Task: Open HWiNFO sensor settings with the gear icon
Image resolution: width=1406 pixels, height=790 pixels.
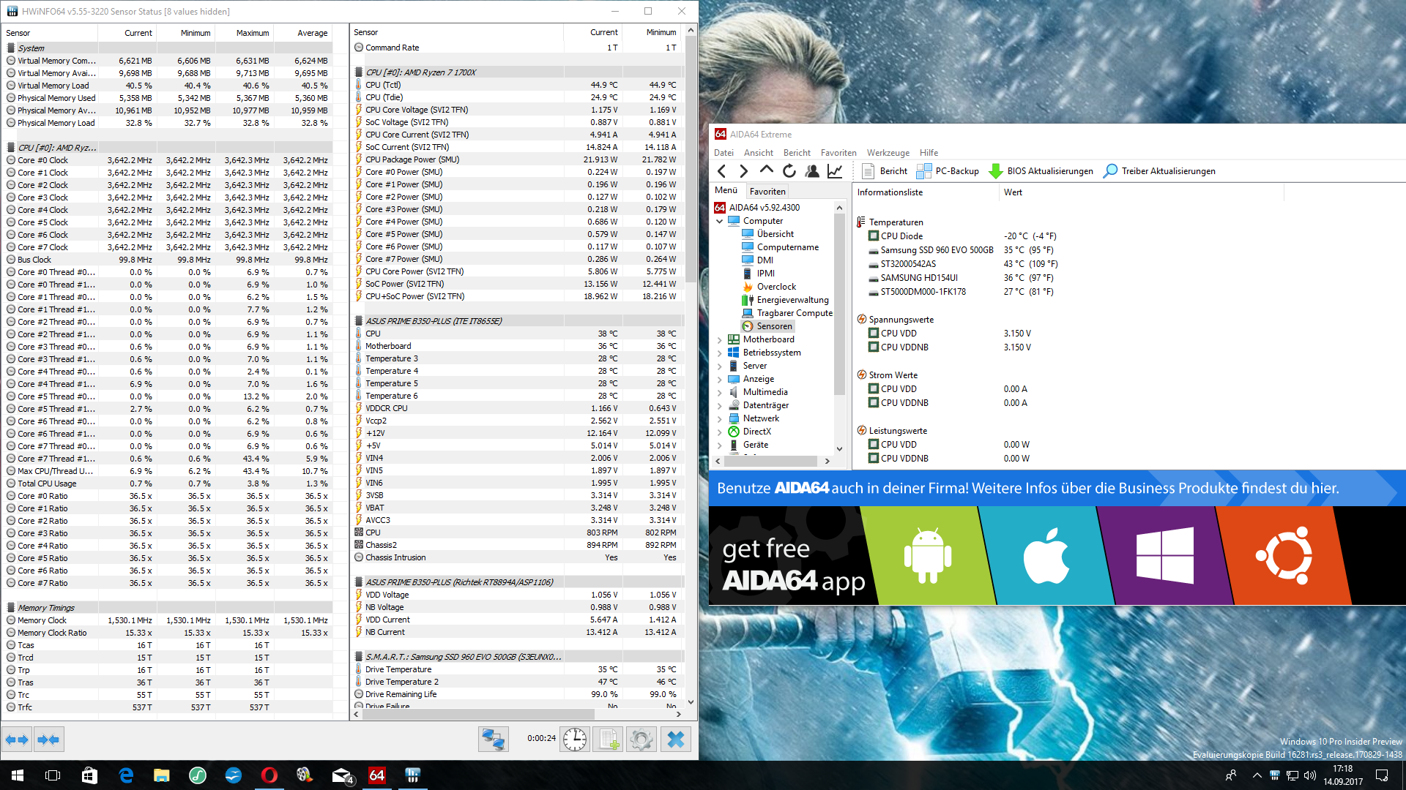Action: (x=641, y=740)
